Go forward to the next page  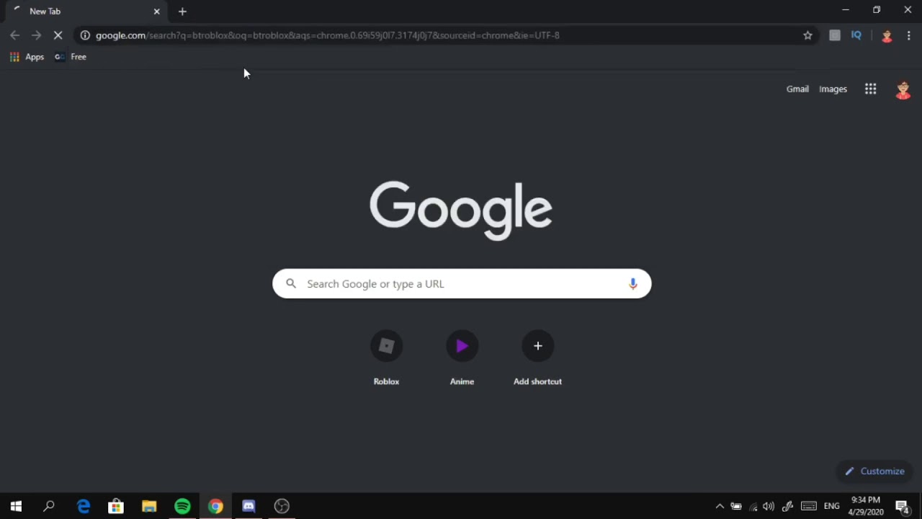click(x=36, y=35)
